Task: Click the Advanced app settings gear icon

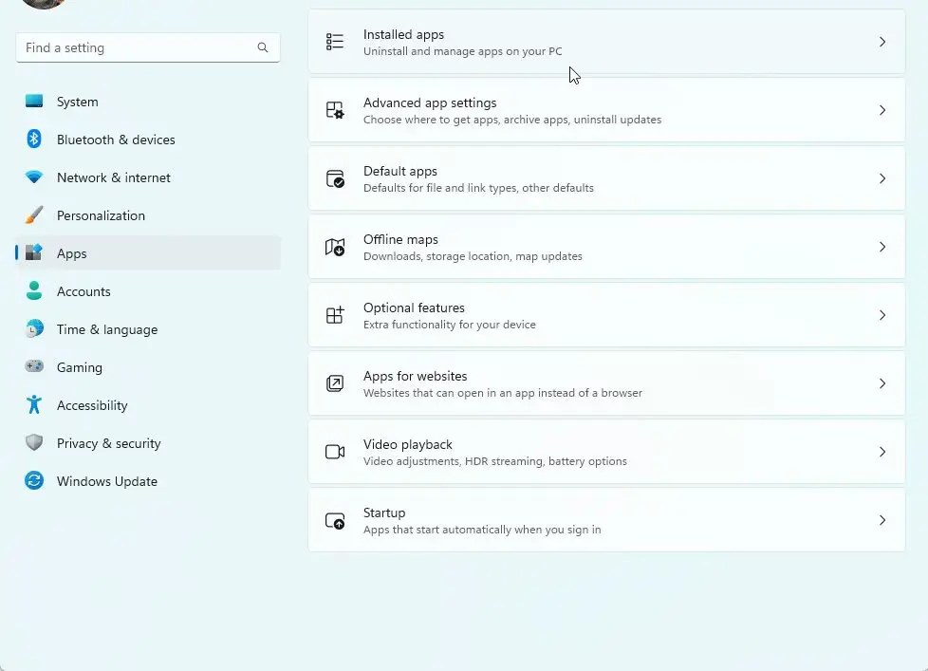Action: coord(334,110)
